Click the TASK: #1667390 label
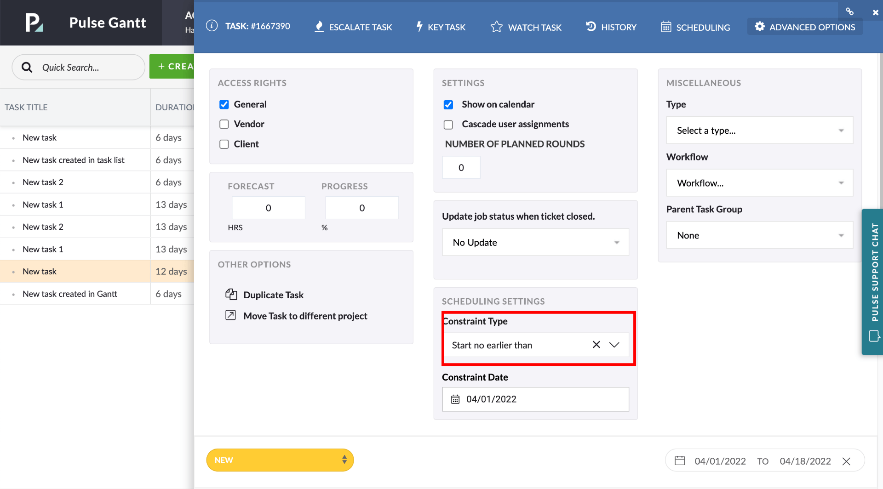The height and width of the screenshot is (489, 883). click(x=258, y=26)
